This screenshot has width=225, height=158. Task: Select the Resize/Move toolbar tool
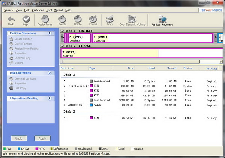click(45, 20)
